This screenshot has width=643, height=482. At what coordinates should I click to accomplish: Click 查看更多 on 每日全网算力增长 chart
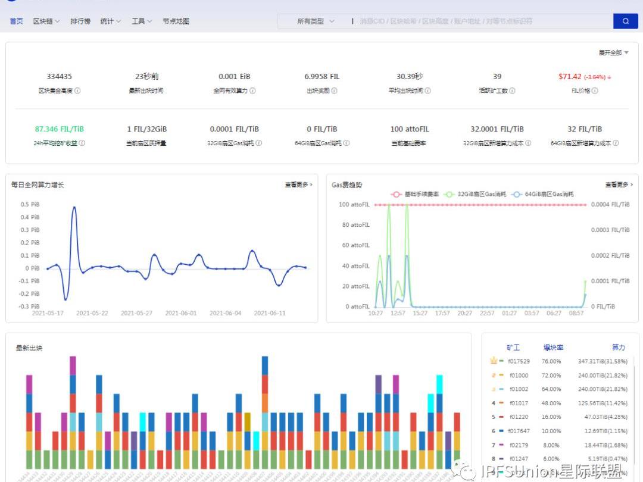(x=298, y=185)
